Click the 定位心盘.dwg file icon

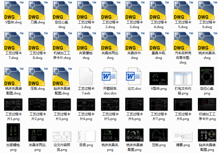pos(62,10)
